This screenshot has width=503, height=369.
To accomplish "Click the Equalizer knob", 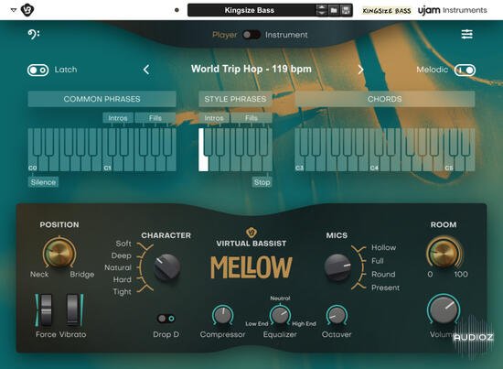I will click(x=280, y=315).
